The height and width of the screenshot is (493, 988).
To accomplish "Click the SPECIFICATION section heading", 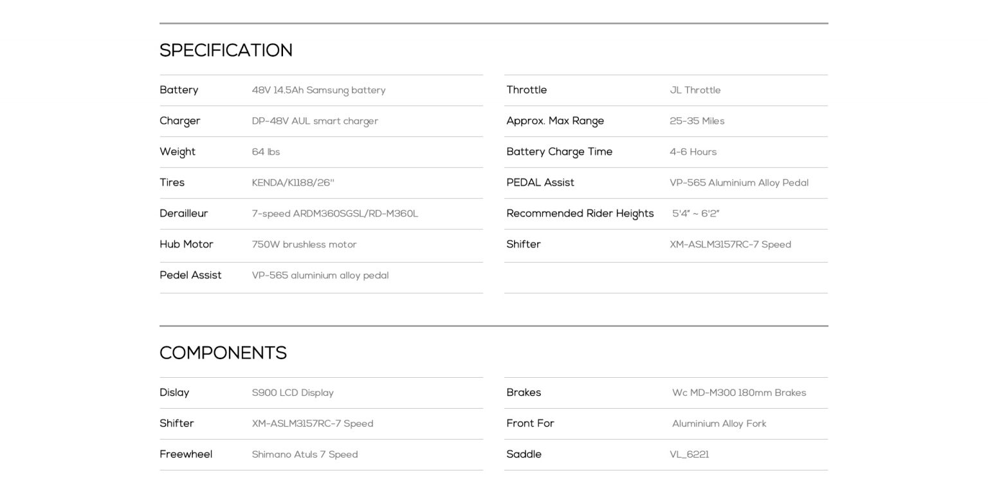I will [x=226, y=51].
